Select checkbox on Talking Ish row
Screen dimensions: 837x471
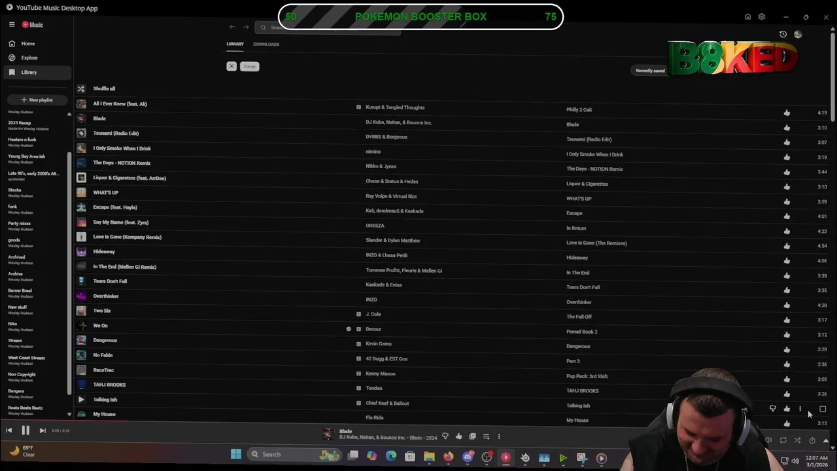click(x=823, y=409)
